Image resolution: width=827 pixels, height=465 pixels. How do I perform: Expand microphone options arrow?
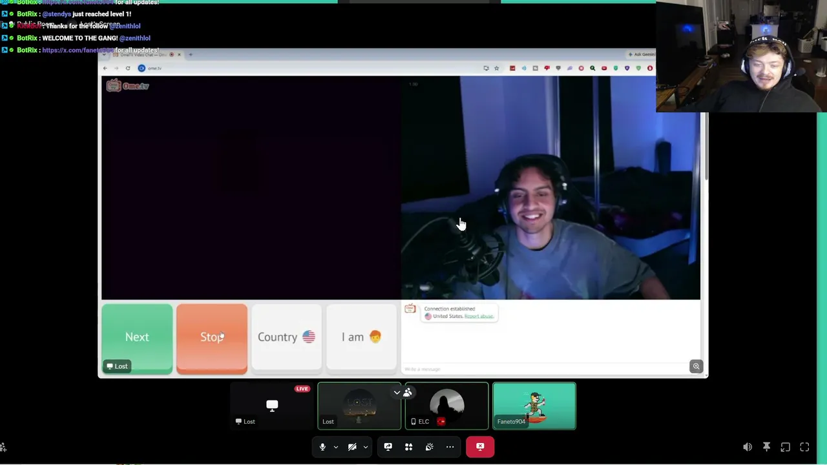pyautogui.click(x=336, y=447)
